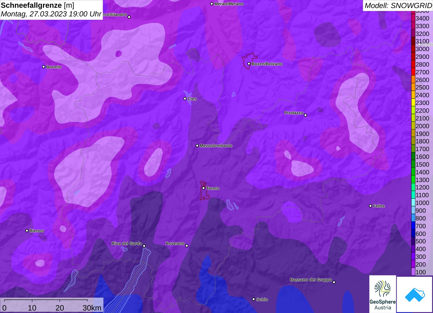The image size is (433, 313).
Task: Click the Trento city marker
Action: 204,188
